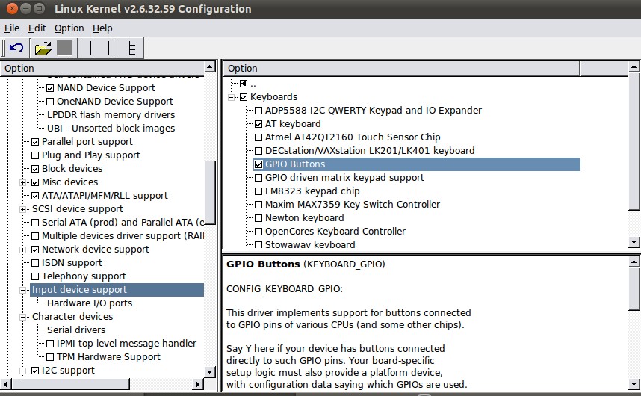Click left pane scroll up arrow
Screen dimensions: 641x396
[210, 66]
